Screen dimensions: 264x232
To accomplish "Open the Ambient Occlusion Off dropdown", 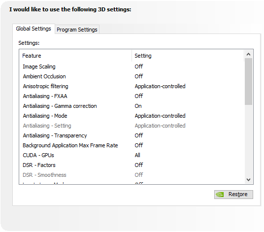I will coord(139,76).
